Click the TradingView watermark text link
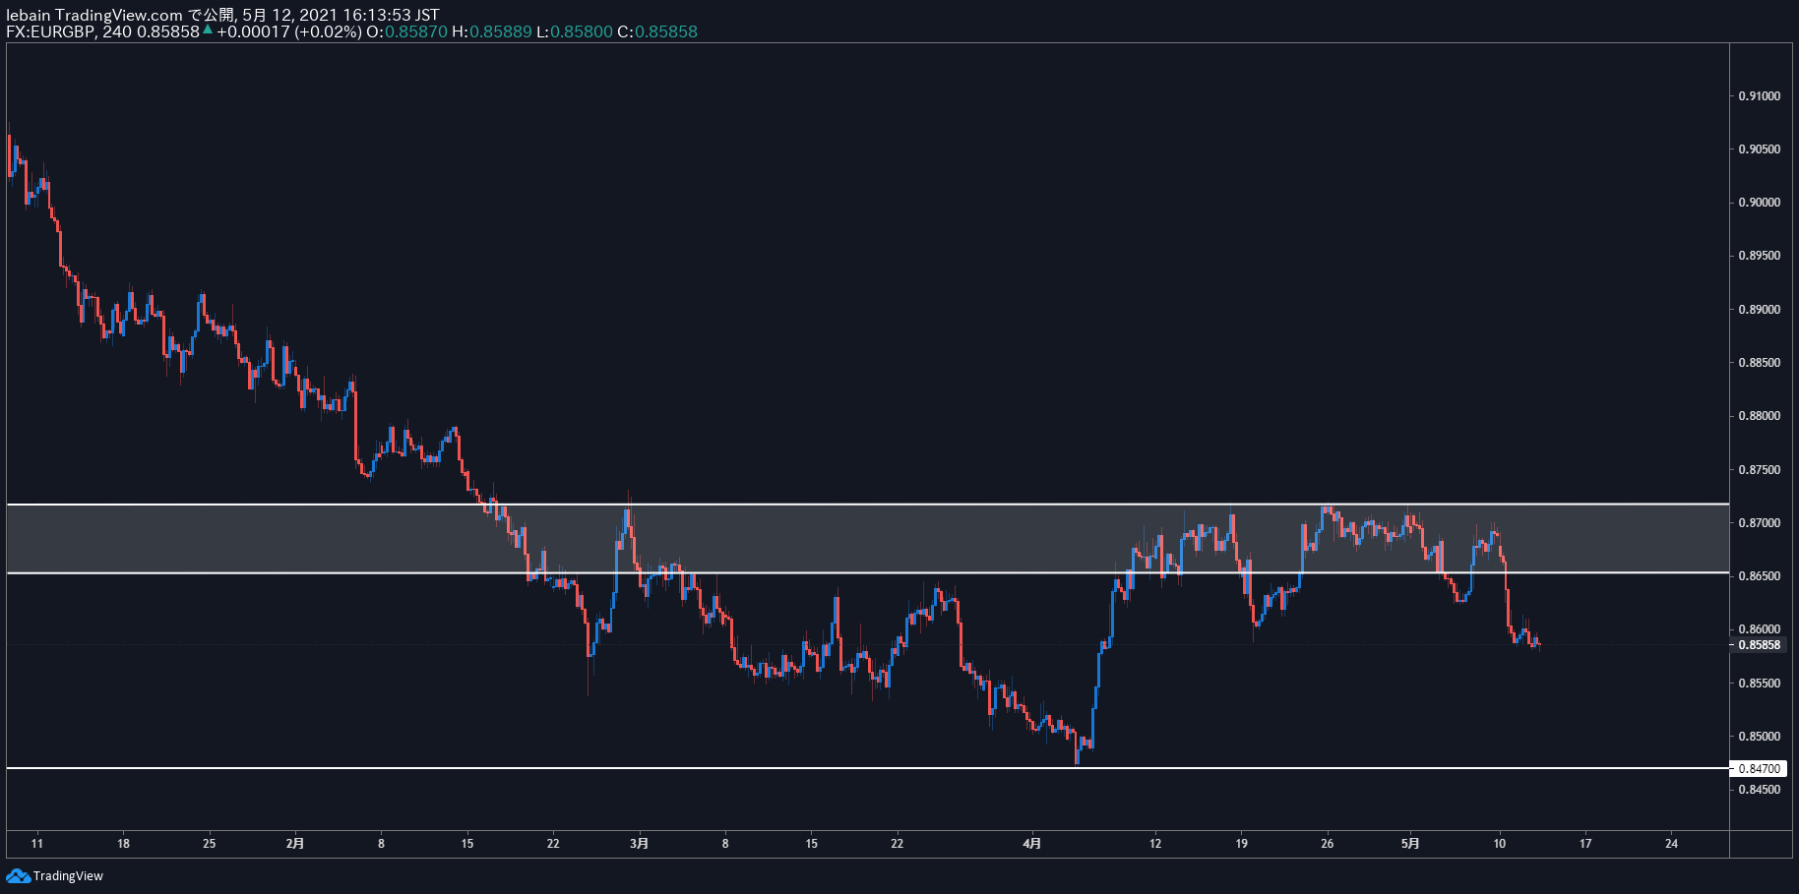Screen dimensions: 1799x894 click(x=68, y=875)
